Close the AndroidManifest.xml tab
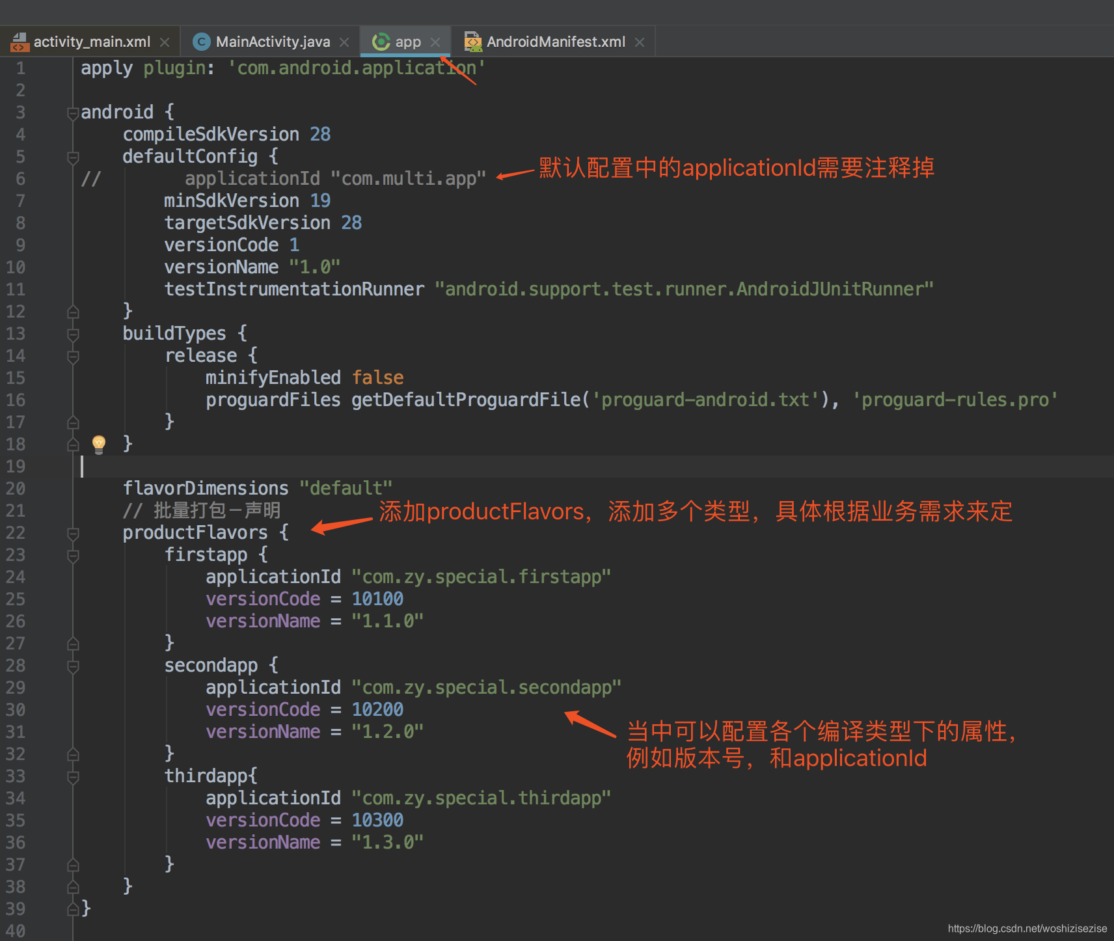 point(640,42)
